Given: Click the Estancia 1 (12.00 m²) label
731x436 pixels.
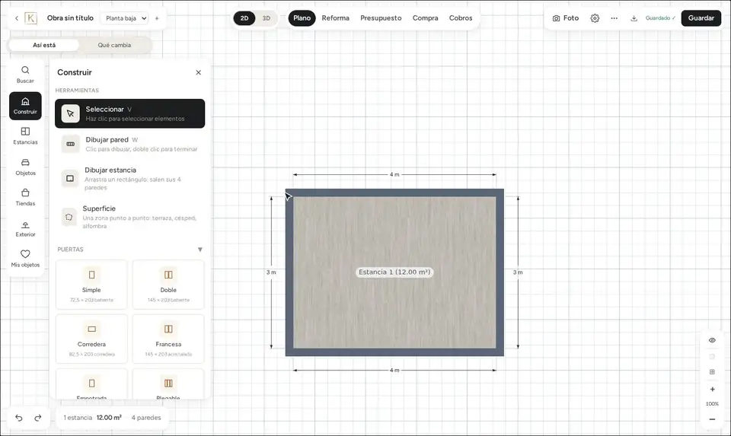Looking at the screenshot, I should pyautogui.click(x=394, y=272).
